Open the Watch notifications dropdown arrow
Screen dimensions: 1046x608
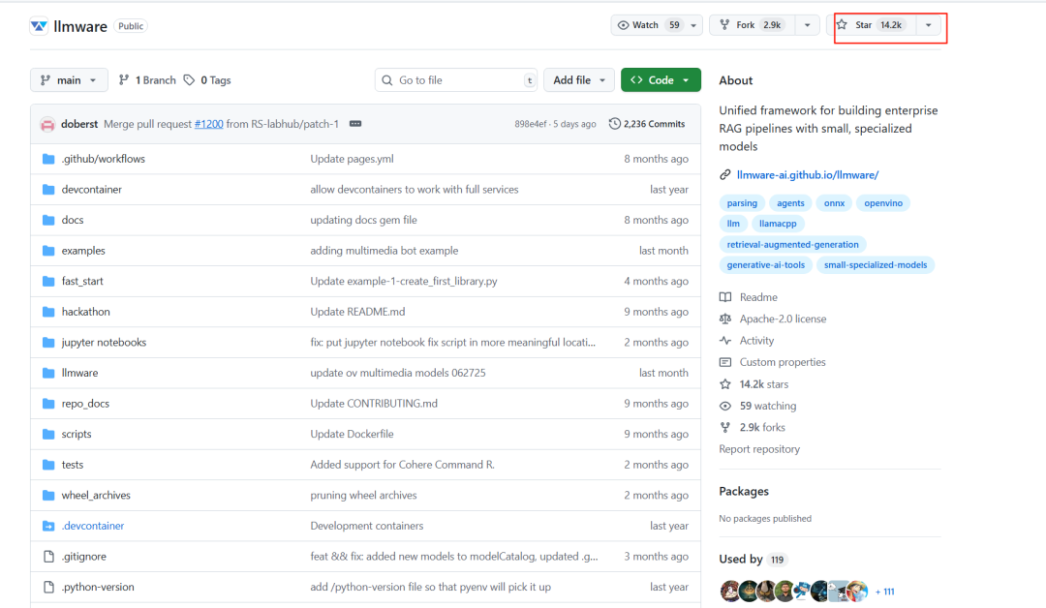(x=693, y=25)
